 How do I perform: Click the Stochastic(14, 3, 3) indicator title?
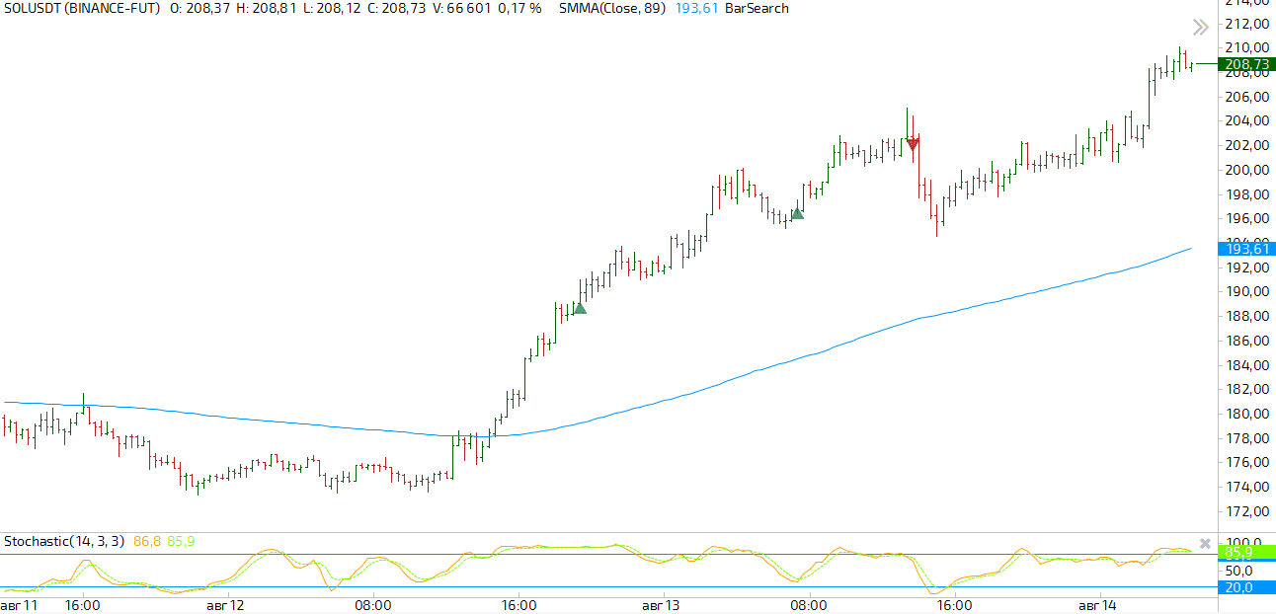[x=64, y=541]
